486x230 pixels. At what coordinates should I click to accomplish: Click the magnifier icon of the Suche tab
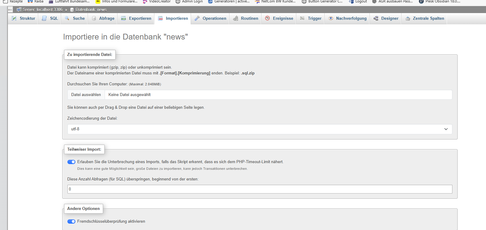67,19
